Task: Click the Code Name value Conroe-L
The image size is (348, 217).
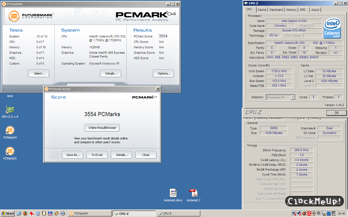Action: pos(280,26)
